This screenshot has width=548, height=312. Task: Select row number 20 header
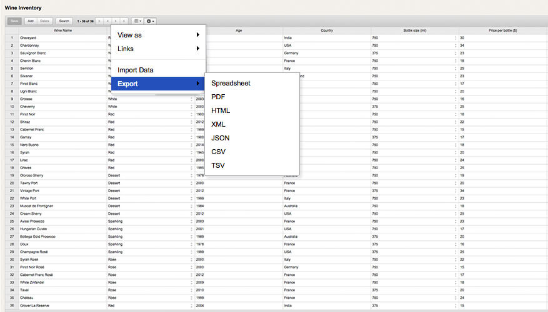click(x=12, y=183)
